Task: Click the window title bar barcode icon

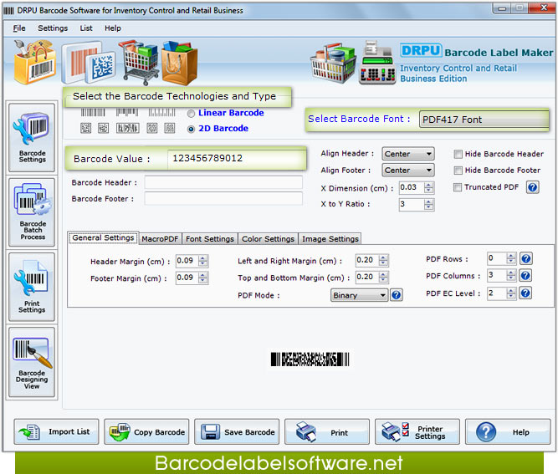Action: click(8, 11)
